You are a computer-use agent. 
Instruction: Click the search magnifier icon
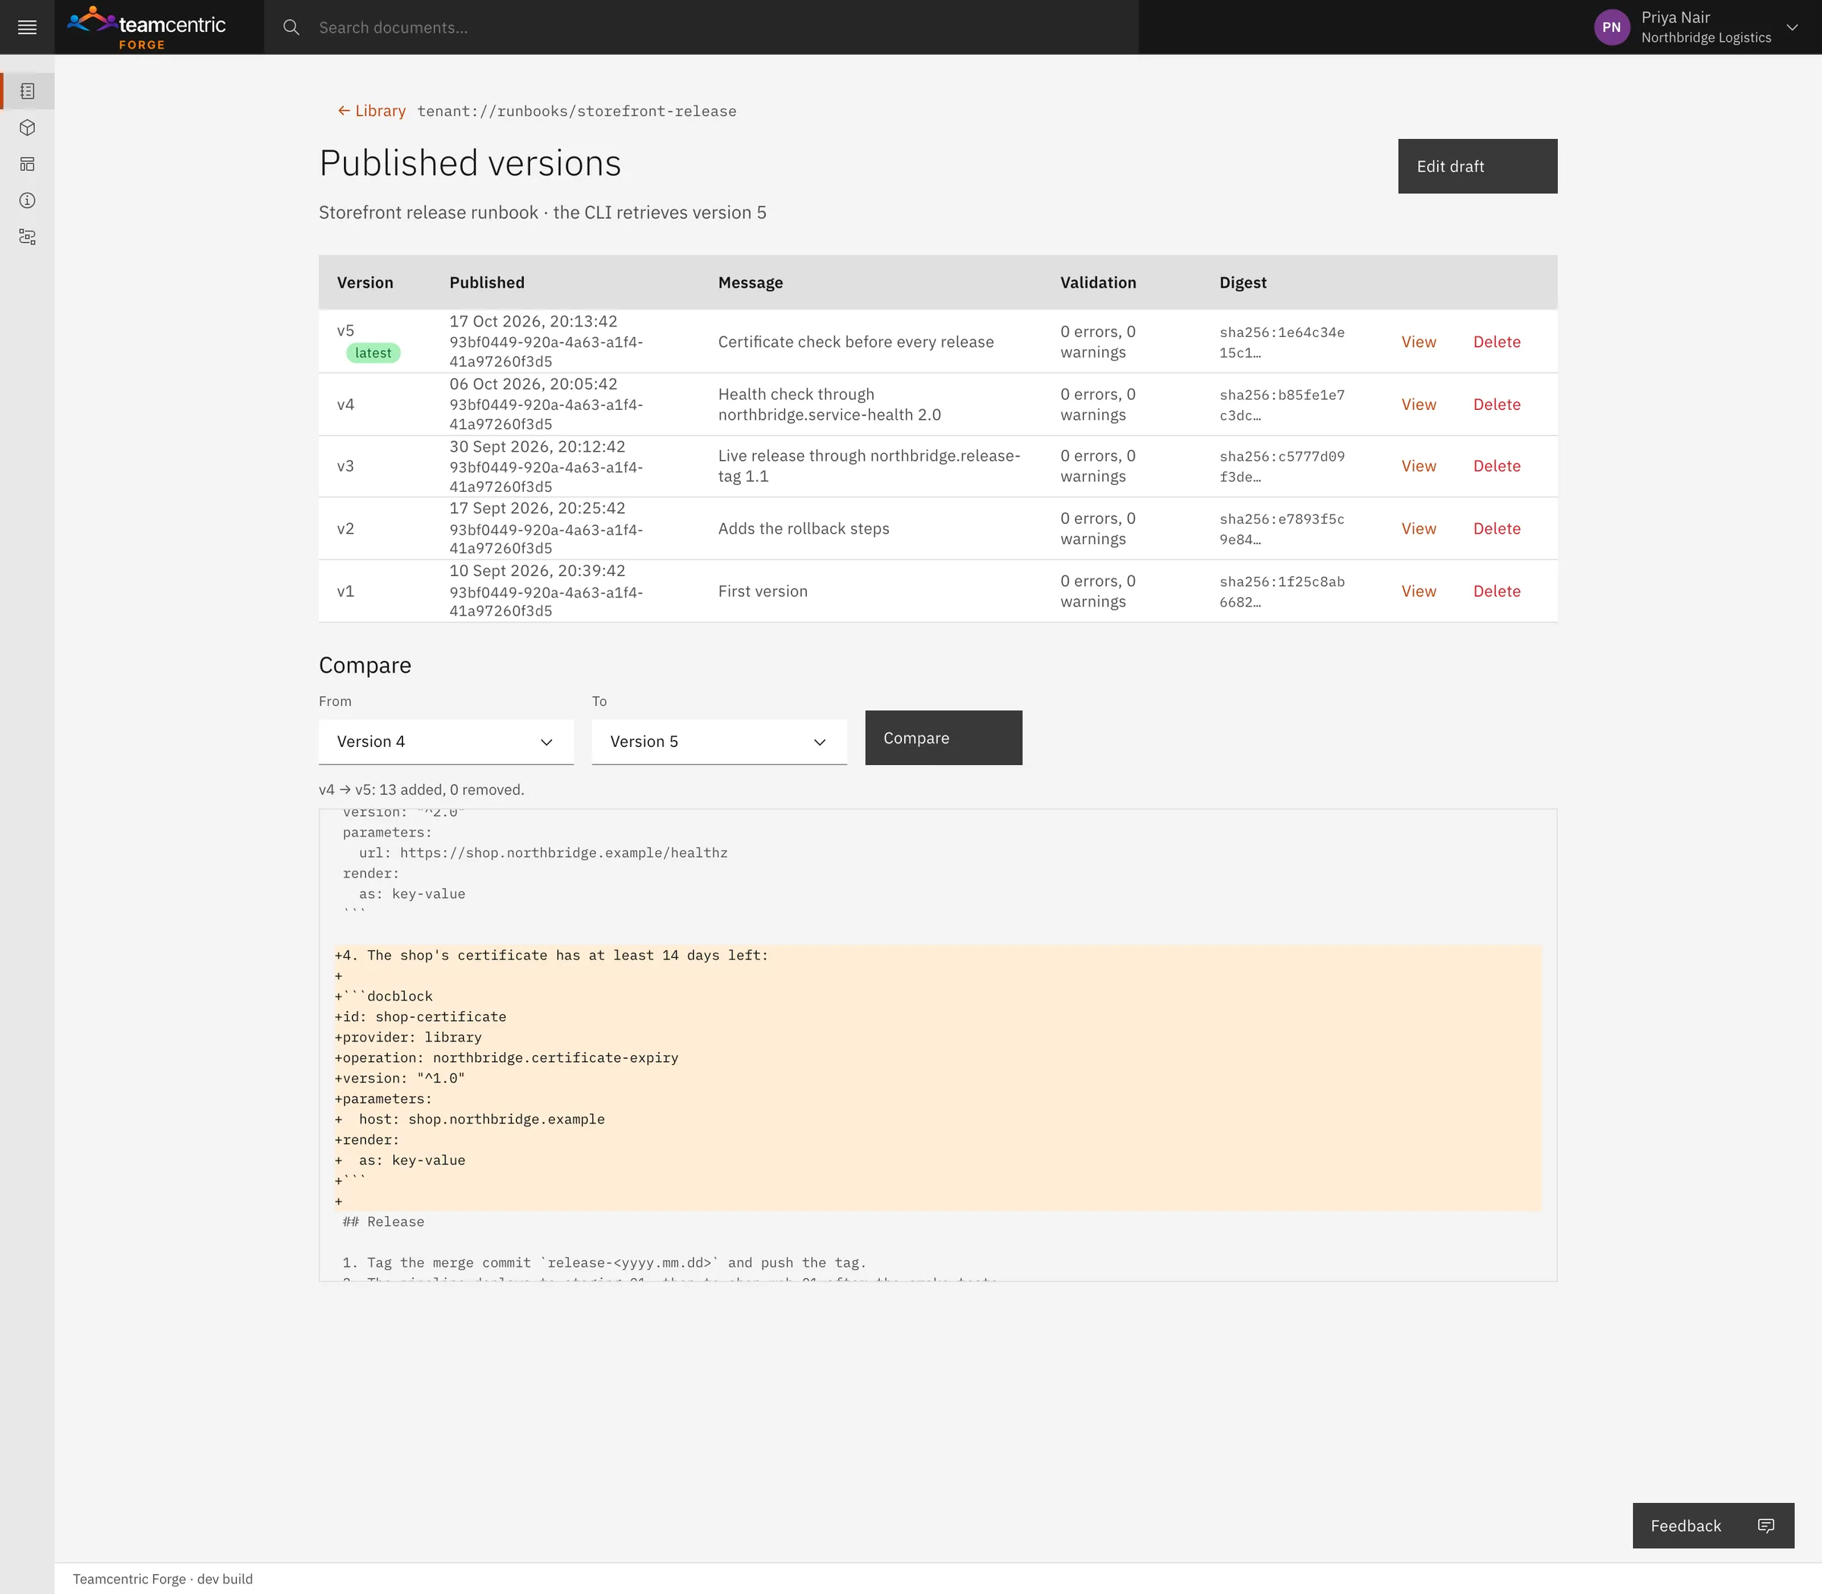[x=291, y=27]
